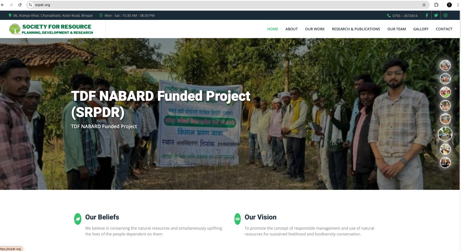The width and height of the screenshot is (461, 251).
Task: Click the browser reload icon
Action: [20, 5]
